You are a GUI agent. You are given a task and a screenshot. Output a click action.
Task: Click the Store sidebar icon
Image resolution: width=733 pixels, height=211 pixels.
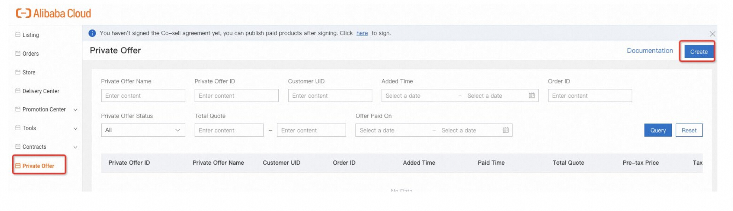pos(18,72)
